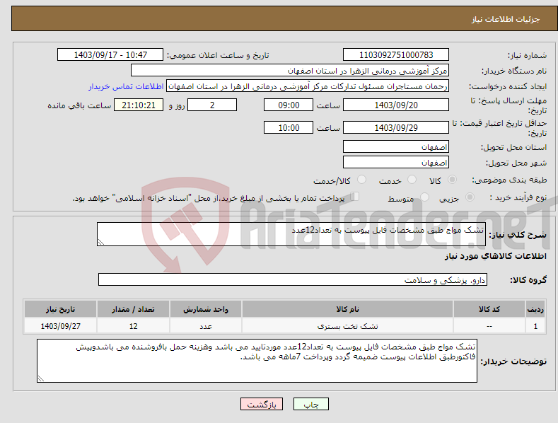This screenshot has height=423, width=558.
Task: Click price validity time 10:00
Action: pos(289,127)
